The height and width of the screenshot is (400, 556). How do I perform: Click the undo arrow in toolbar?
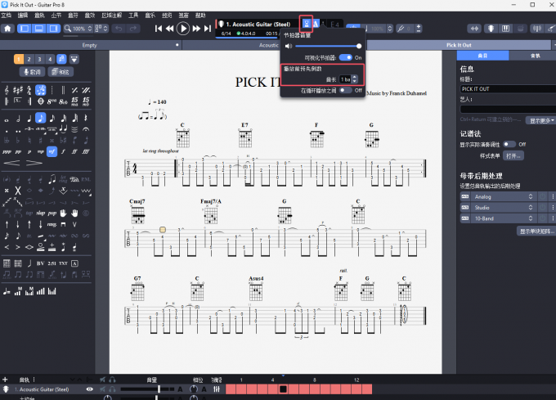119,29
